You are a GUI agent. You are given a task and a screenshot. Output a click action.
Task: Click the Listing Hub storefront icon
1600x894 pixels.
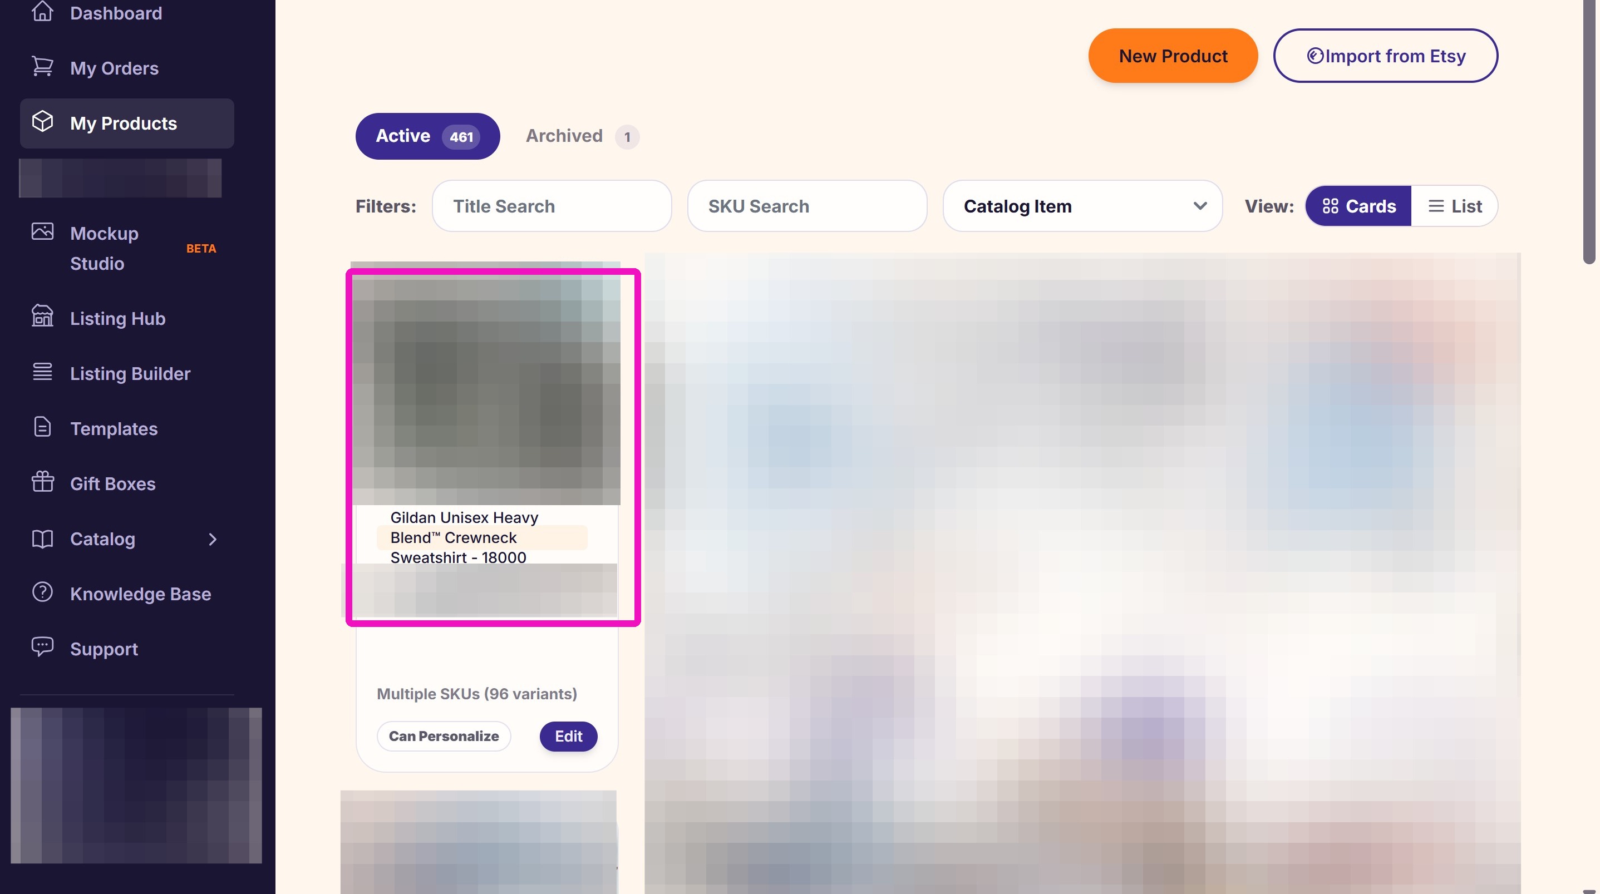pyautogui.click(x=42, y=315)
